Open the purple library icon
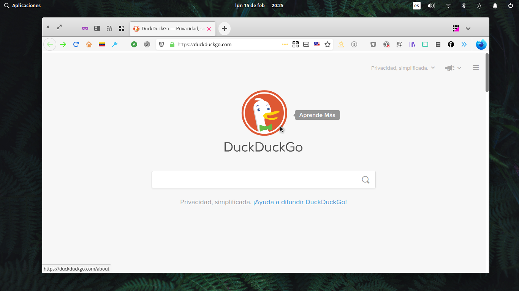Screen dimensions: 519x291 pos(412,44)
